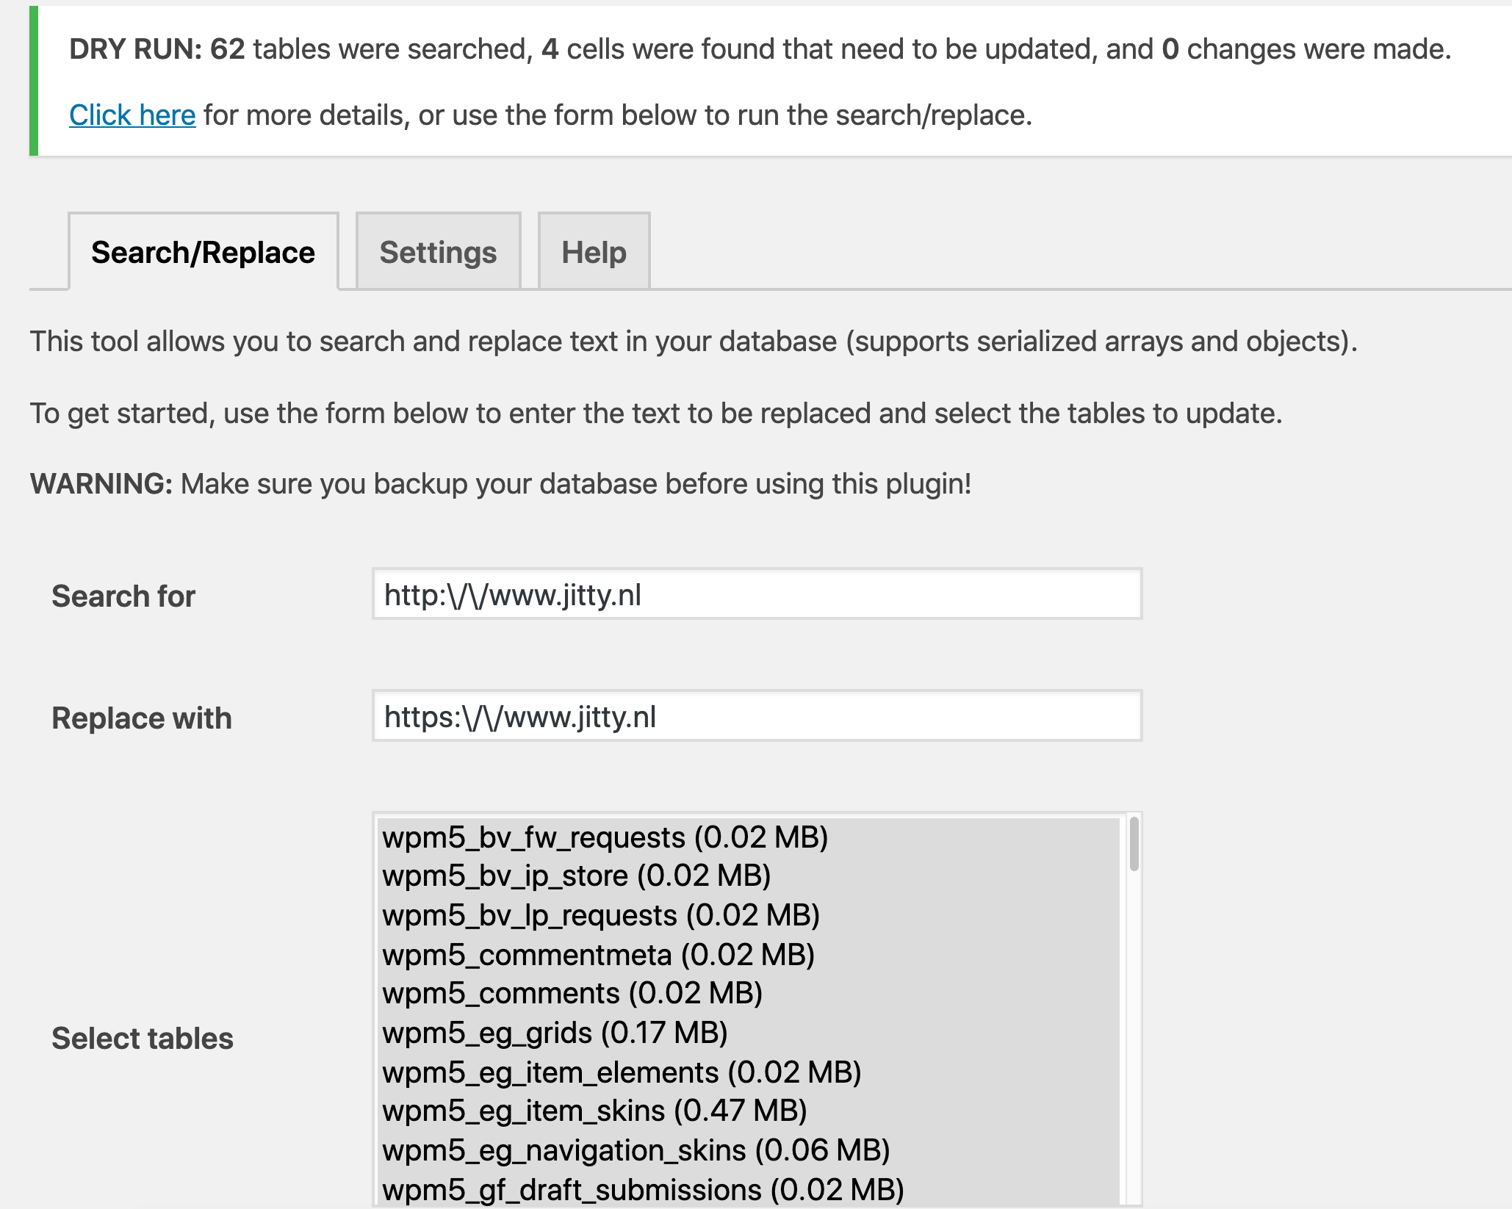This screenshot has width=1512, height=1209.
Task: Select table wpm5_eg_grids
Action: point(749,1033)
